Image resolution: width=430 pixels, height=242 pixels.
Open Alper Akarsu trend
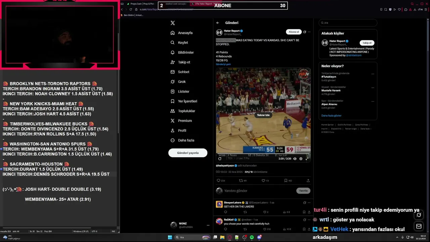[x=329, y=104]
